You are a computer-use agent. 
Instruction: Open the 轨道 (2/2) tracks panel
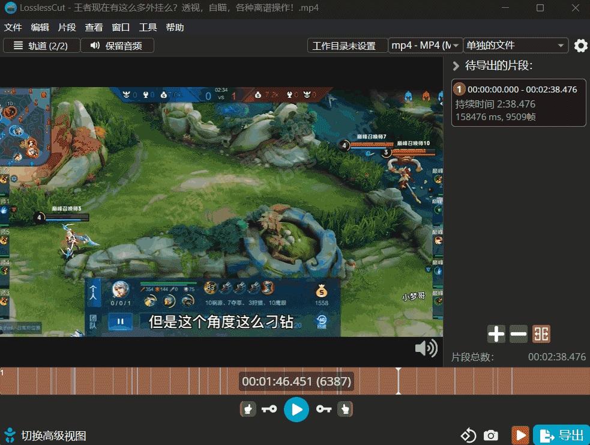click(x=41, y=46)
